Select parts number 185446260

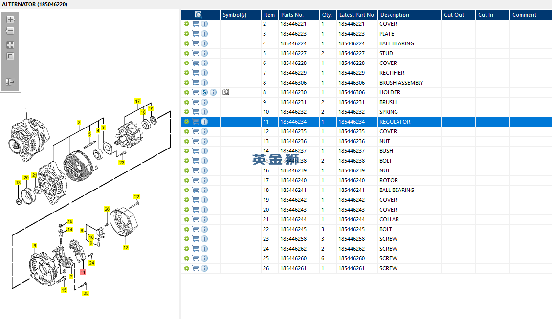tap(293, 258)
